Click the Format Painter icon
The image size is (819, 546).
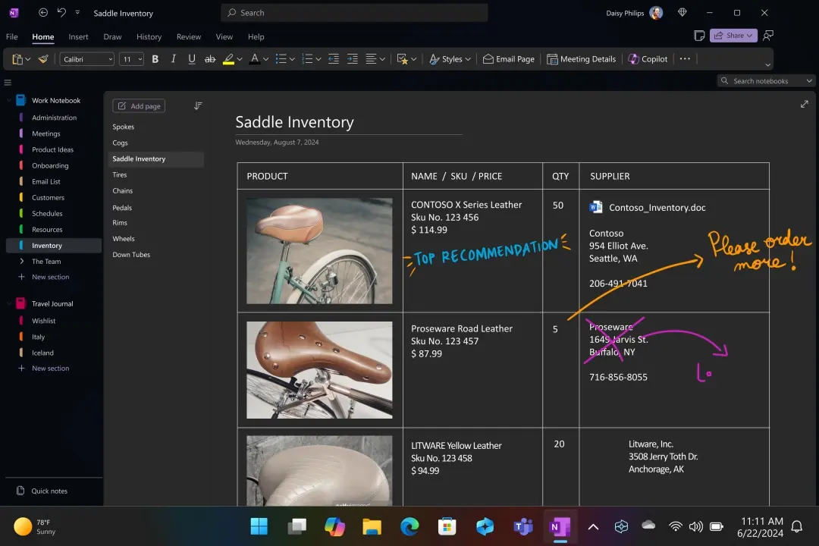click(44, 59)
